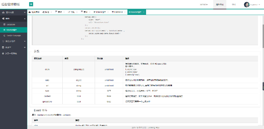Click the elem cell in parameters table
Image resolution: width=264 pixels, height=129 pixels.
click(x=47, y=69)
